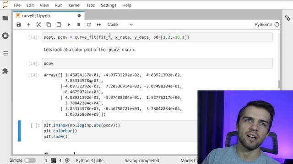
Task: Insert a cell below with plus icon
Action: tap(28, 25)
